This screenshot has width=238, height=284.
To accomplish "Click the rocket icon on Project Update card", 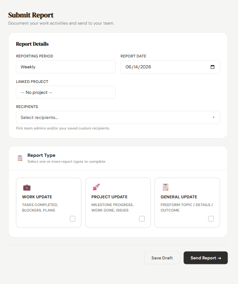I will click(x=96, y=187).
